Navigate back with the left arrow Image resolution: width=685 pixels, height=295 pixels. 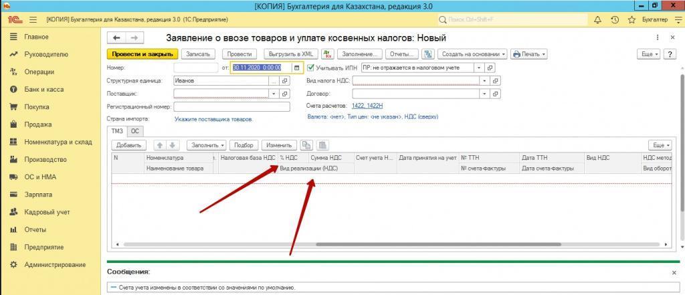click(x=116, y=38)
